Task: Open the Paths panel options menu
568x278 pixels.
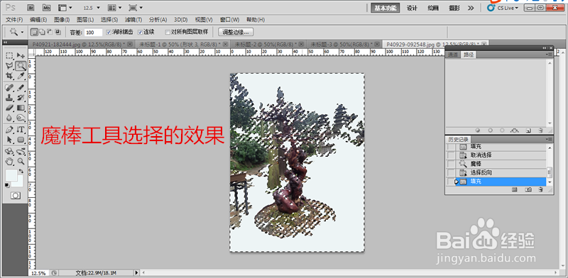Action: [x=550, y=55]
